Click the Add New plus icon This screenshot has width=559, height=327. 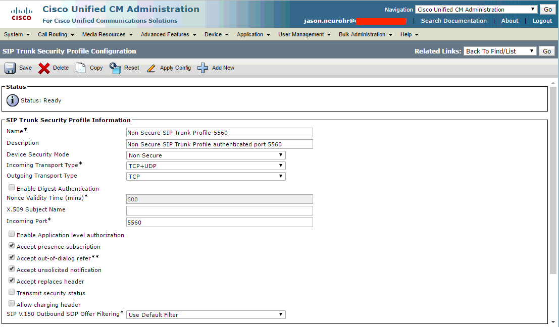pos(202,68)
